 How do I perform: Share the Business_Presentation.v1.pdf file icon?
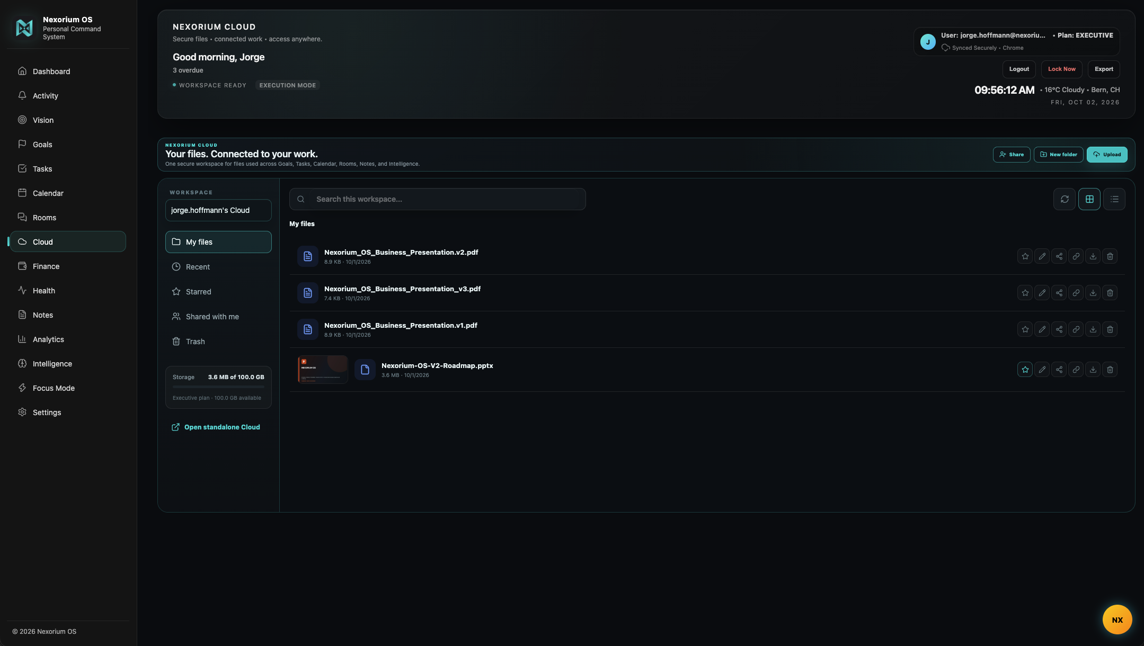point(1059,329)
